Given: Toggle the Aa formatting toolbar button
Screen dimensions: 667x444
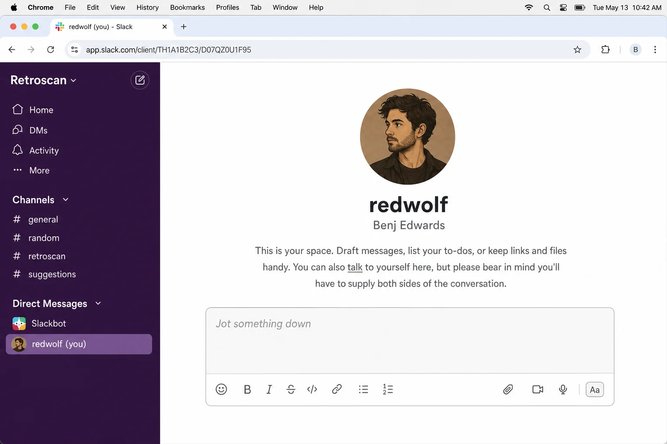Looking at the screenshot, I should coord(594,389).
